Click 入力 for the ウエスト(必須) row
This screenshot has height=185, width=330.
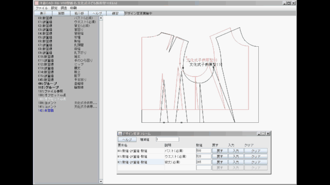point(236,156)
